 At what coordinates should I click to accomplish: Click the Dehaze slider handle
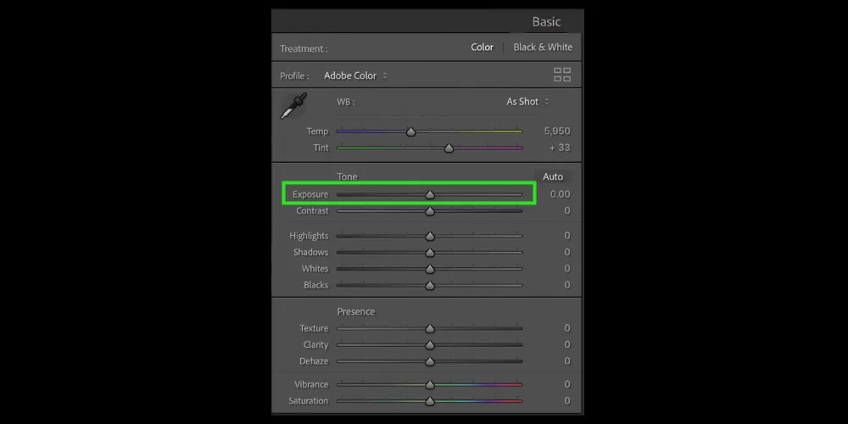[x=430, y=361]
